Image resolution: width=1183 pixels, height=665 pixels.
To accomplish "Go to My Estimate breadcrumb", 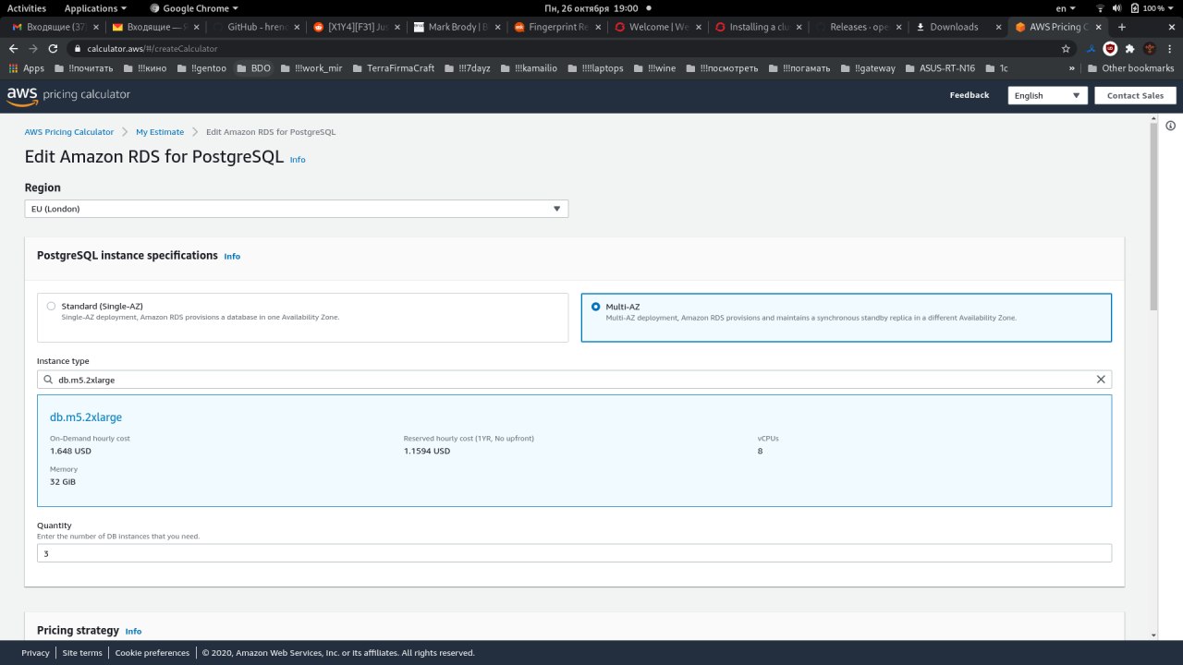I will click(160, 132).
